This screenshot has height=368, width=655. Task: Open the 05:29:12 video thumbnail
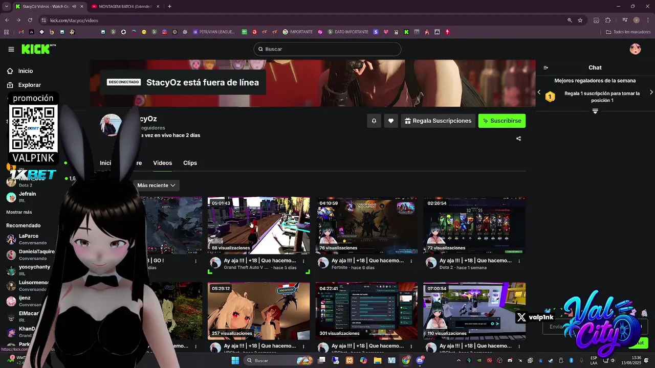[x=258, y=311]
